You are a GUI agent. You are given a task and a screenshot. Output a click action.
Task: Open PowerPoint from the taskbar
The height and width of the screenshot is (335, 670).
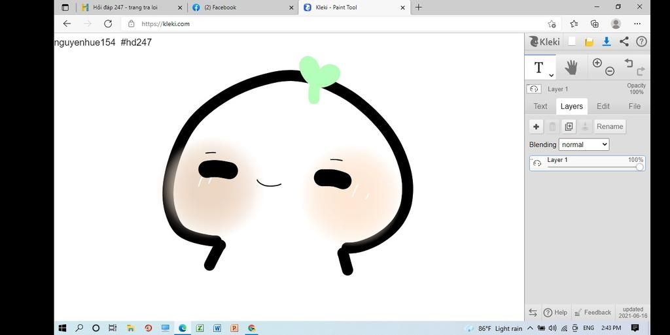tap(234, 328)
